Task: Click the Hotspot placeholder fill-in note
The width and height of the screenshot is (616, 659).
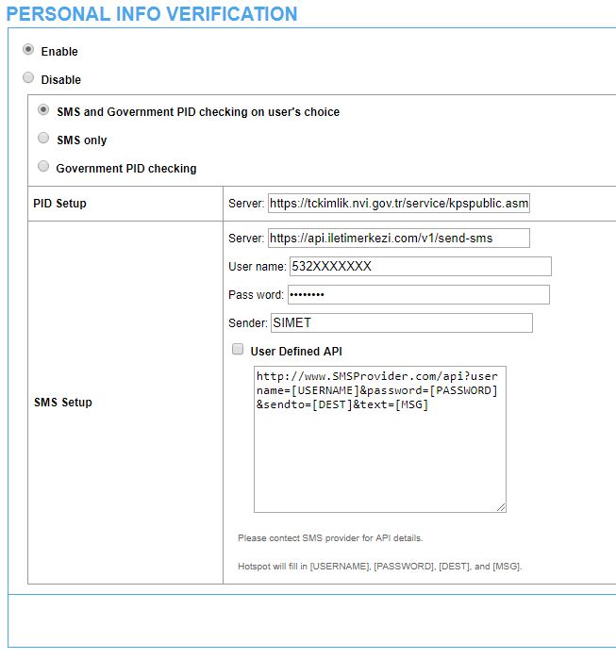Action: click(x=379, y=567)
